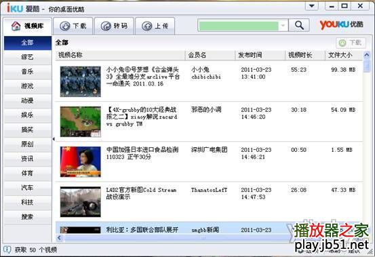Click the L4D2 Cold Stream thumbnail
Viewport: 375px width, 257px height.
click(80, 202)
